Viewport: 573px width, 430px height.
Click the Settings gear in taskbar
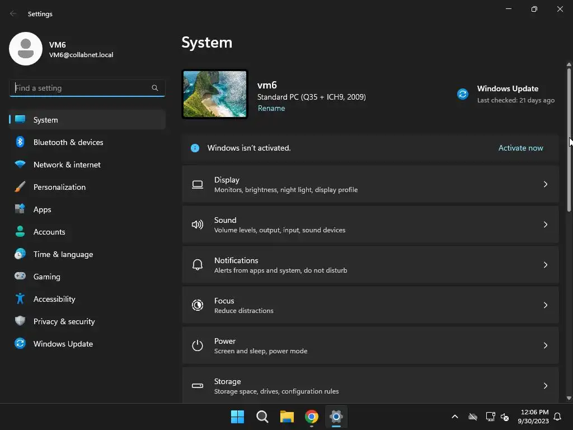(336, 417)
